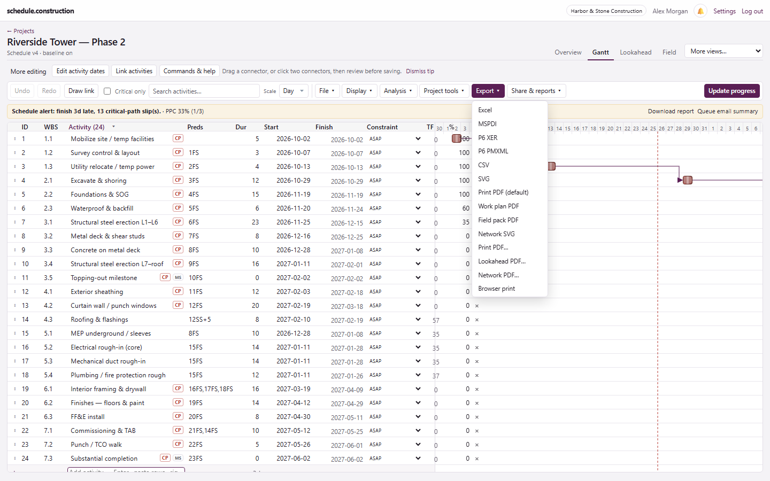
Task: Click MS badge on Substantial completion row
Action: point(178,458)
